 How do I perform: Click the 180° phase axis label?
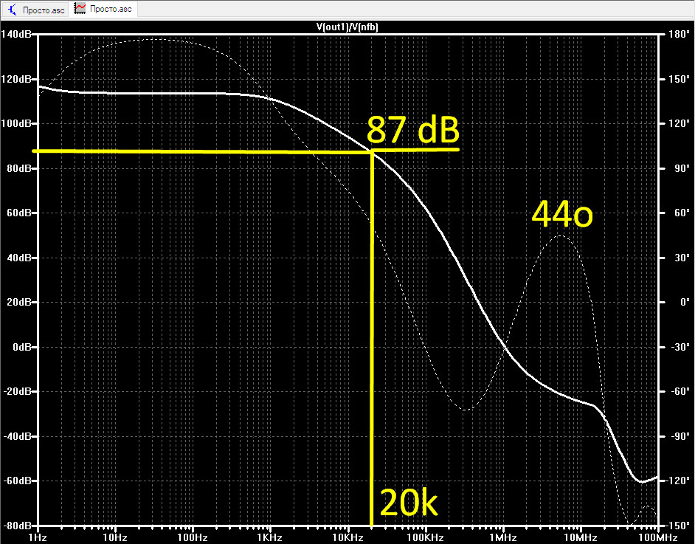click(679, 34)
